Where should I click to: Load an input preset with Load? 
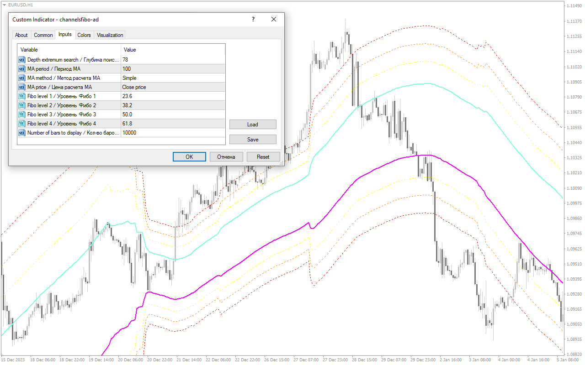pyautogui.click(x=253, y=124)
